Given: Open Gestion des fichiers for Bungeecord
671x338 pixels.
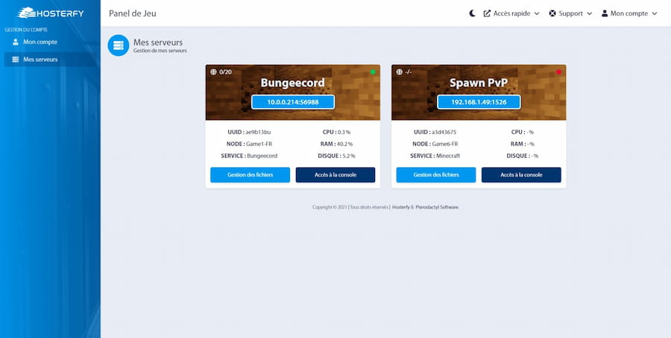Looking at the screenshot, I should (x=250, y=174).
